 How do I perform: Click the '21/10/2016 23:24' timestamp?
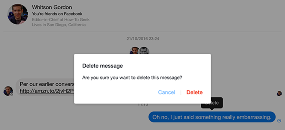142,39
